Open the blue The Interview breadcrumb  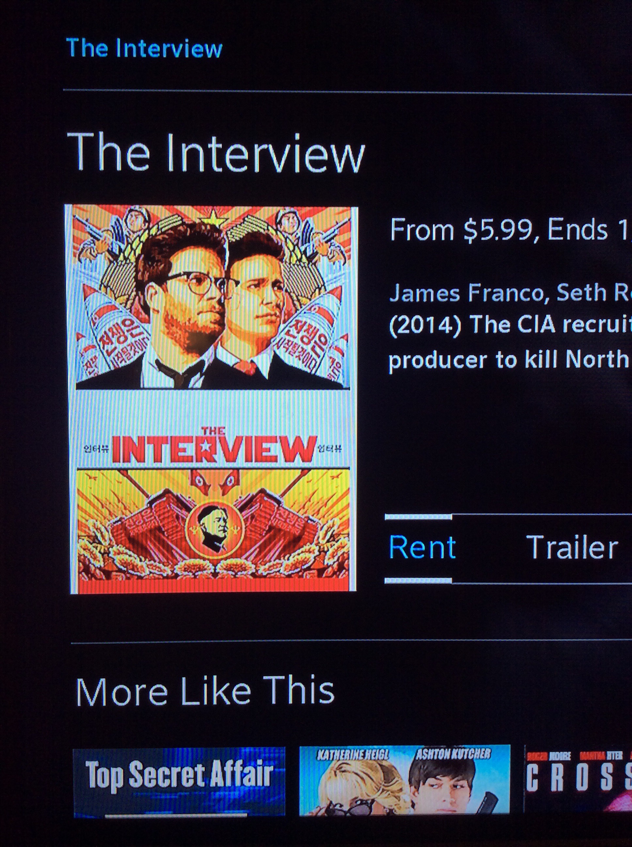coord(144,48)
